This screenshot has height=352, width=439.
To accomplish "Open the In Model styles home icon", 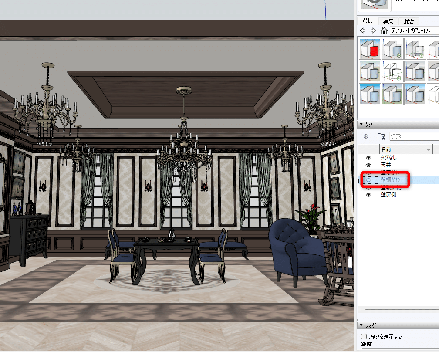I will [x=384, y=30].
